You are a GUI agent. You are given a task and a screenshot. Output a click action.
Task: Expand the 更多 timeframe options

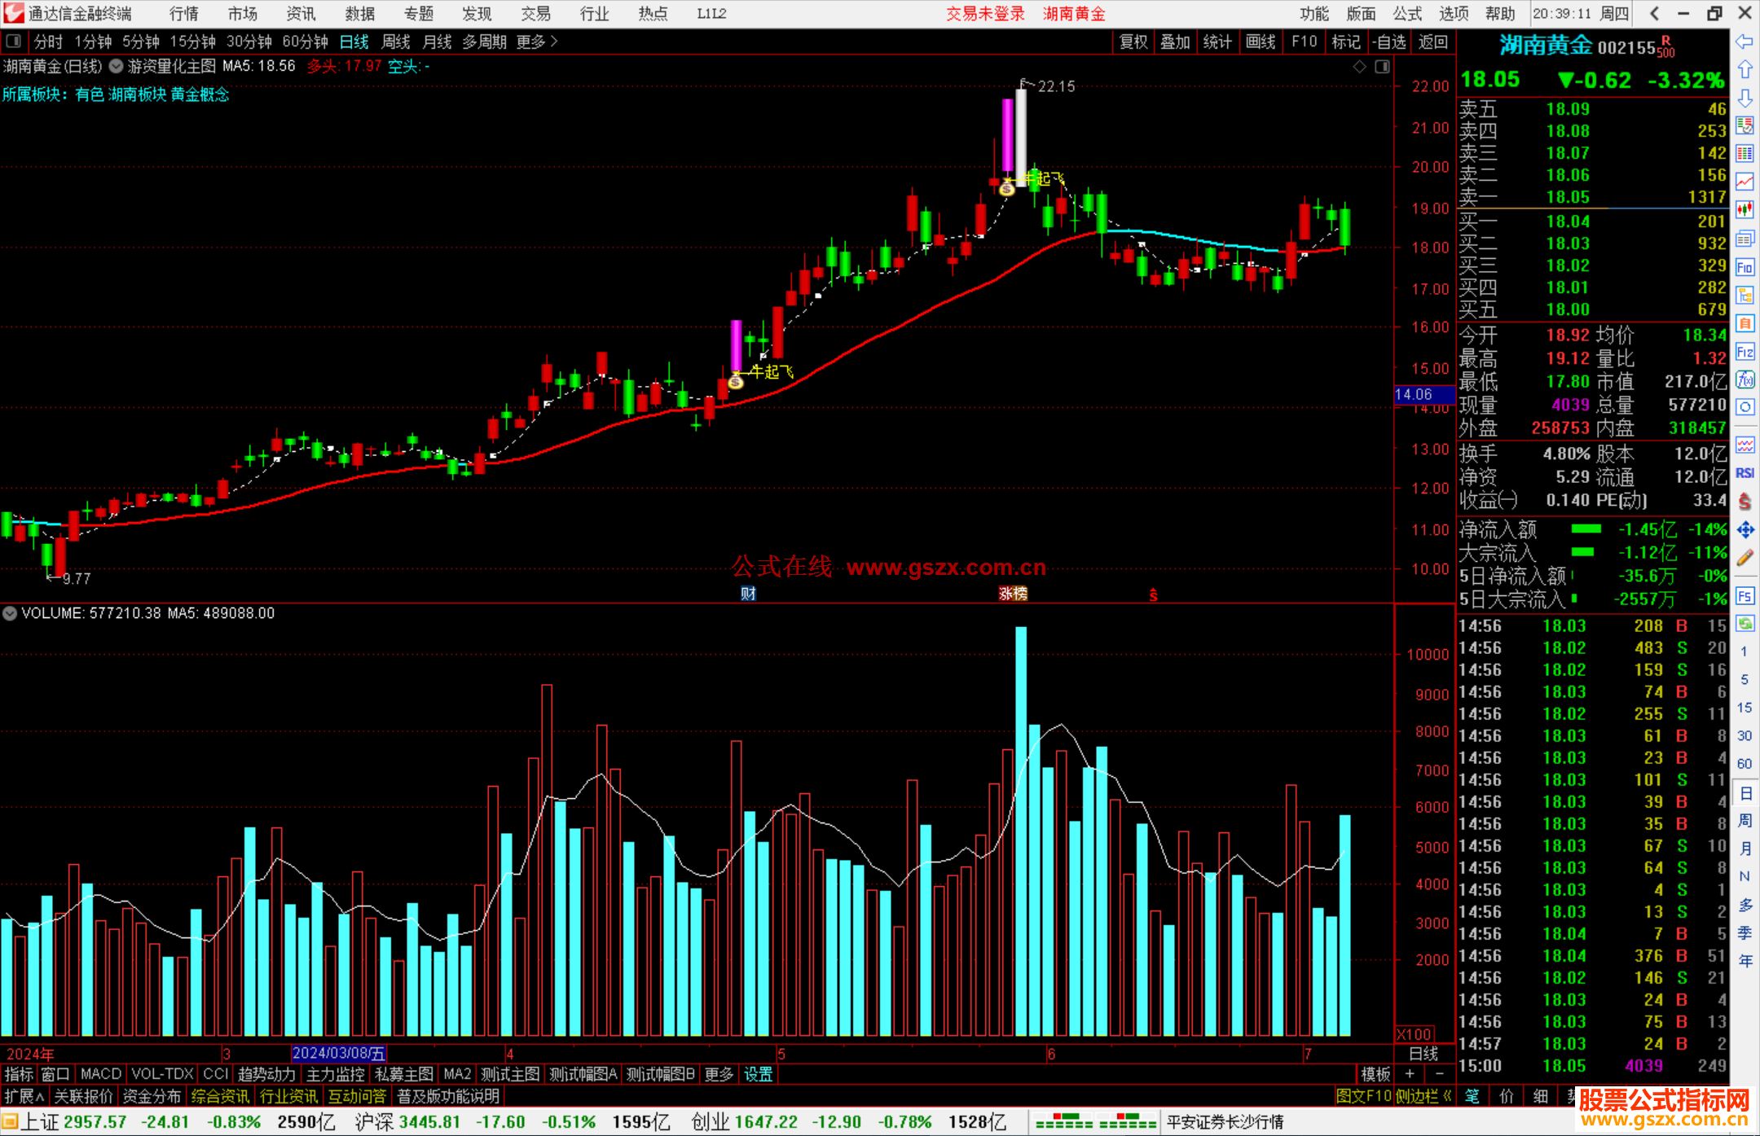click(537, 42)
